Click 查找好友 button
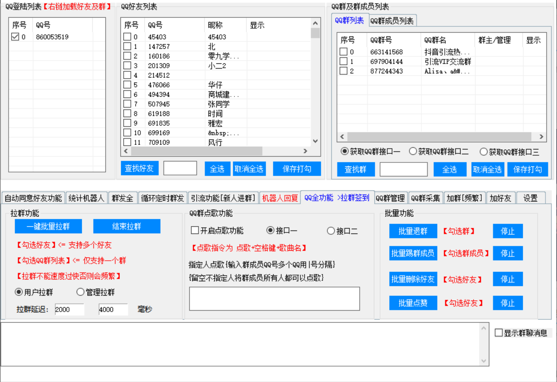The height and width of the screenshot is (382, 557). (x=139, y=168)
